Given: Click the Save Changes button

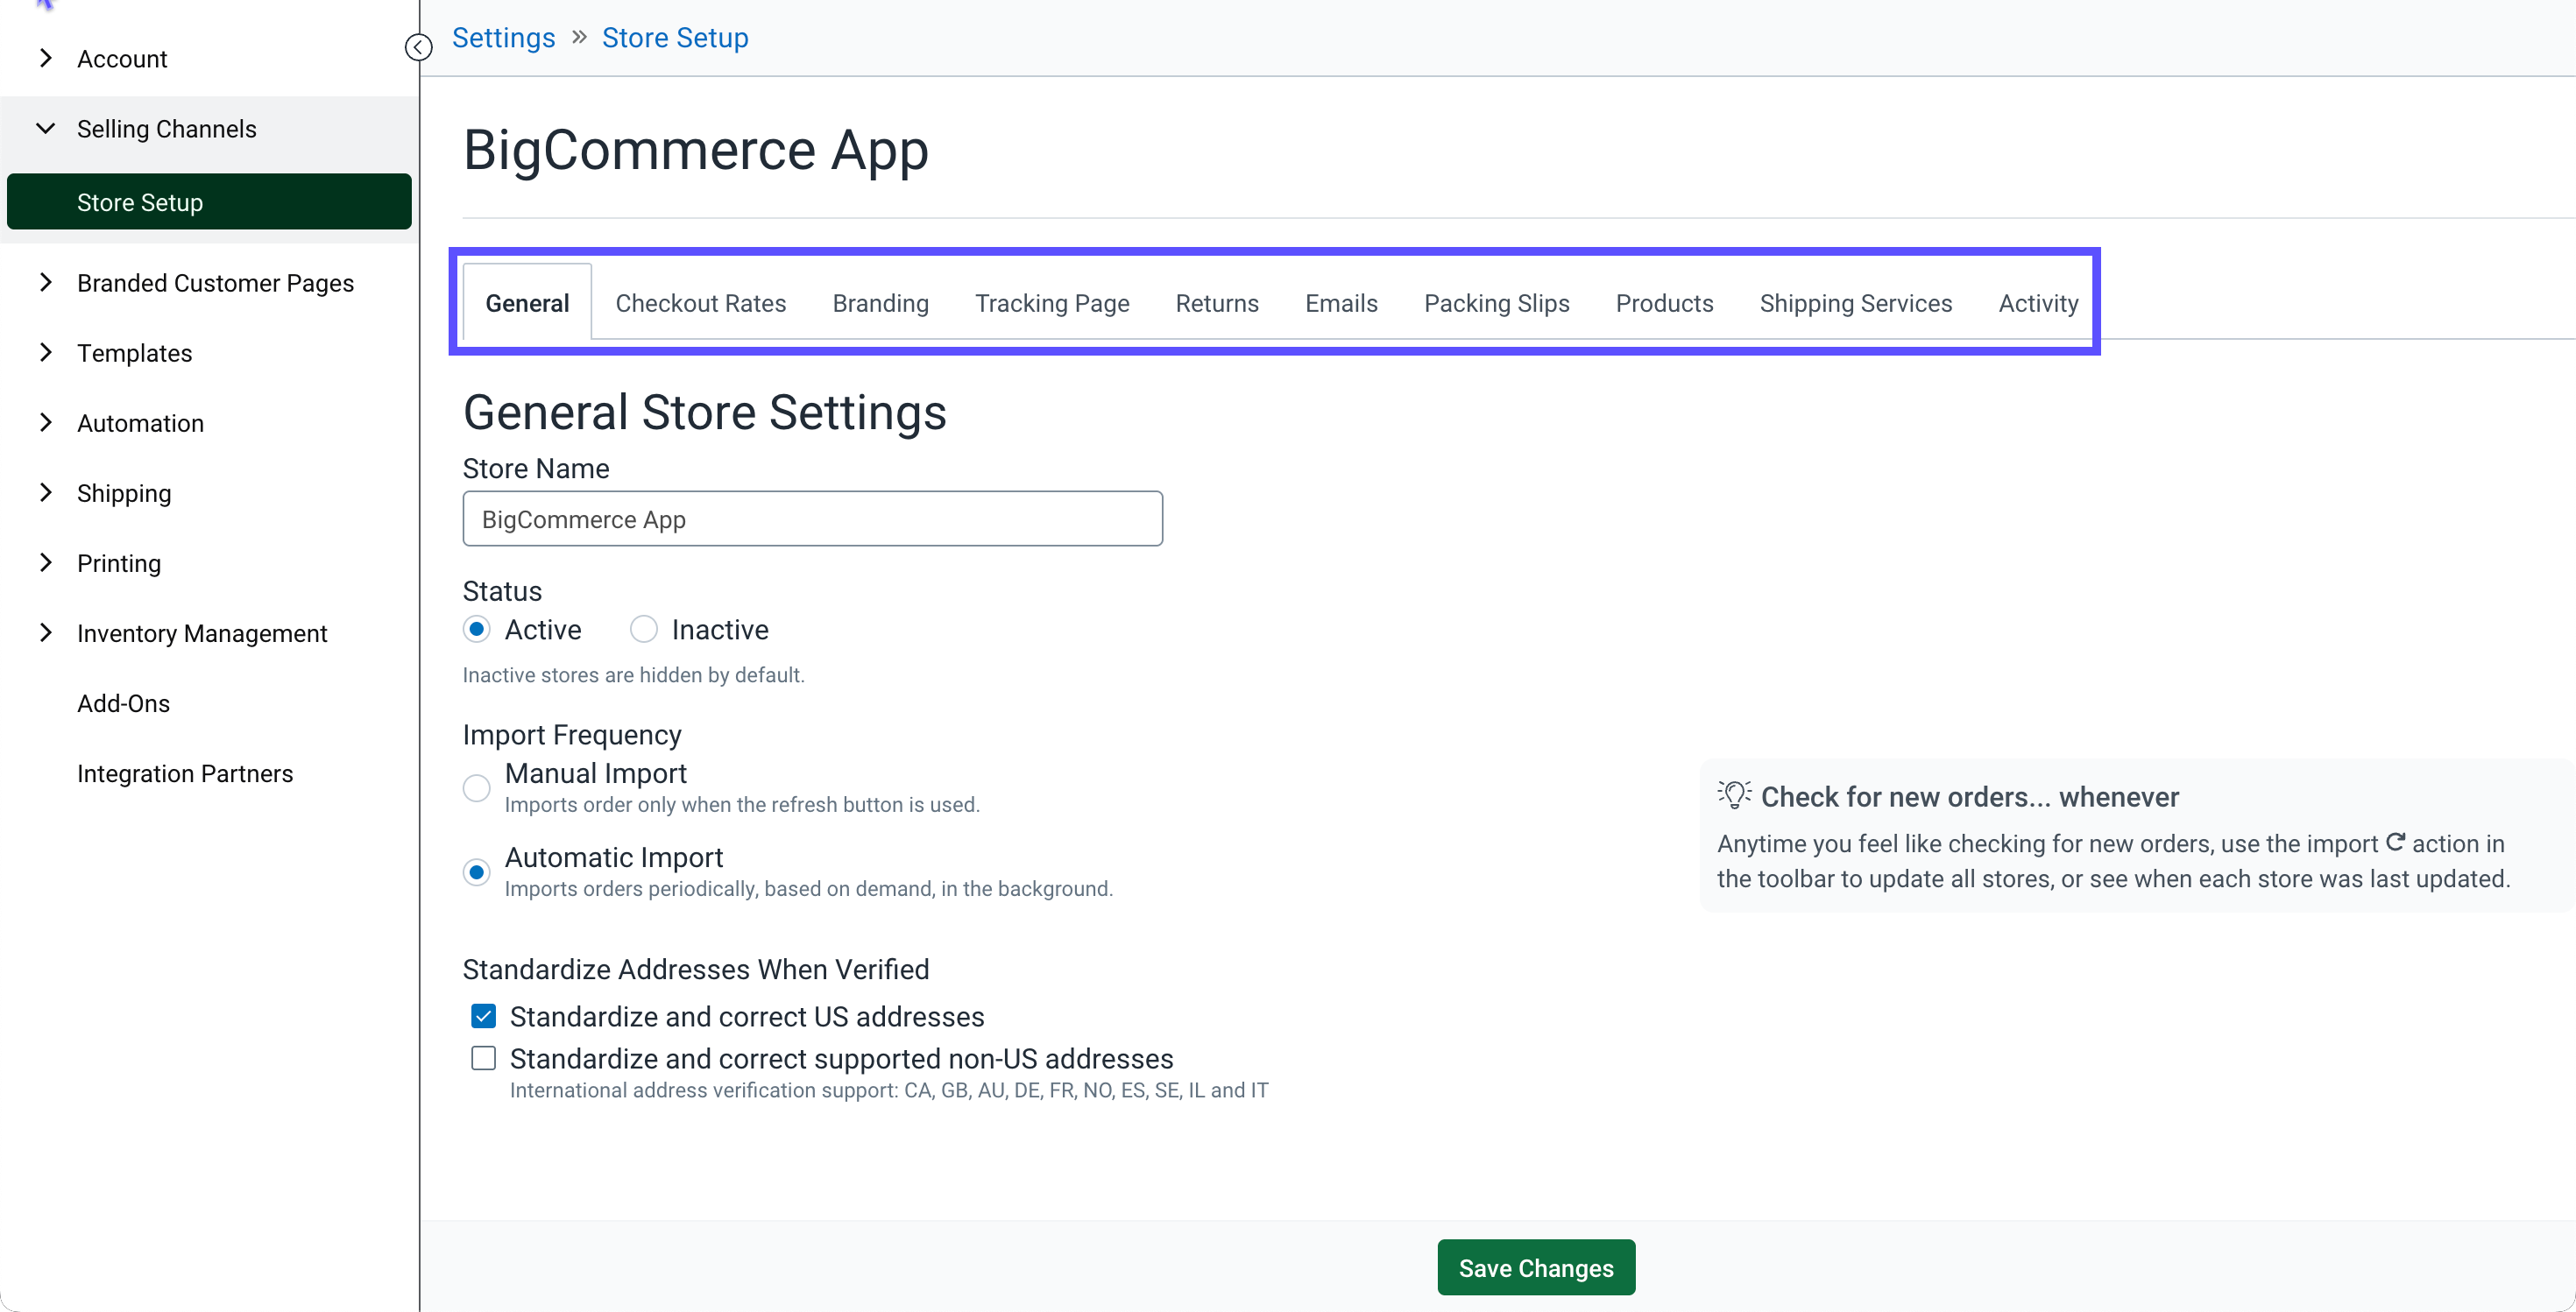Looking at the screenshot, I should 1535,1267.
